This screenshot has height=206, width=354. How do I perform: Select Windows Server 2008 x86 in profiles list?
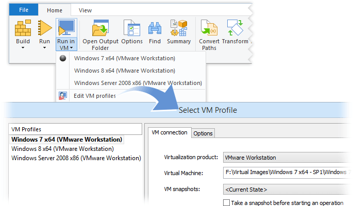(x=76, y=158)
